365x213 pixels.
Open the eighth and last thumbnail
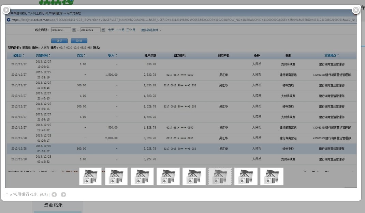(272, 176)
